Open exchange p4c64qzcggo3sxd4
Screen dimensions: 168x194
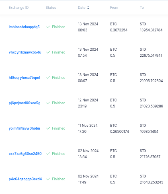tap(25, 179)
